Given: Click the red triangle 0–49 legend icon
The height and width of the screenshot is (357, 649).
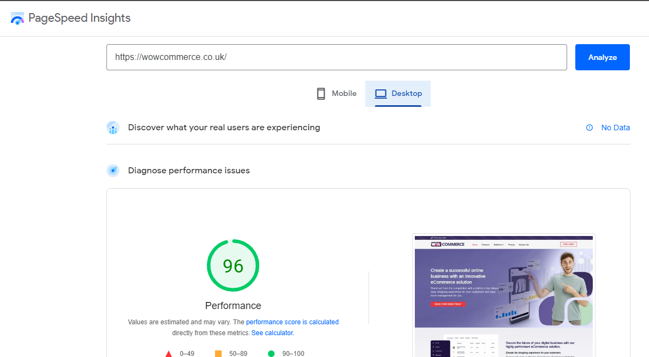Looking at the screenshot, I should 169,354.
